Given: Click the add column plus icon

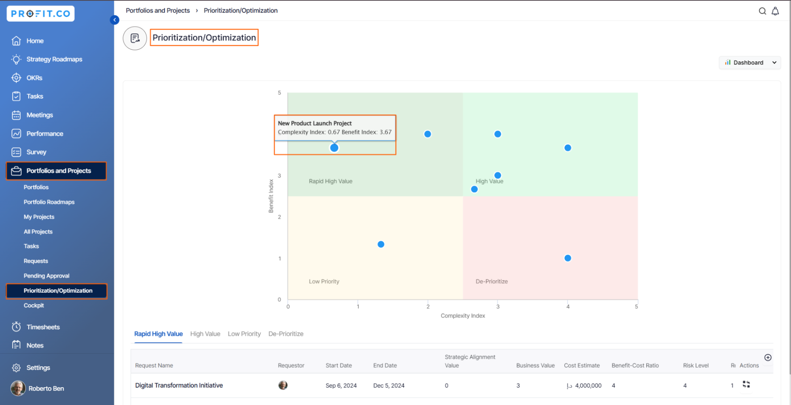Looking at the screenshot, I should 768,358.
